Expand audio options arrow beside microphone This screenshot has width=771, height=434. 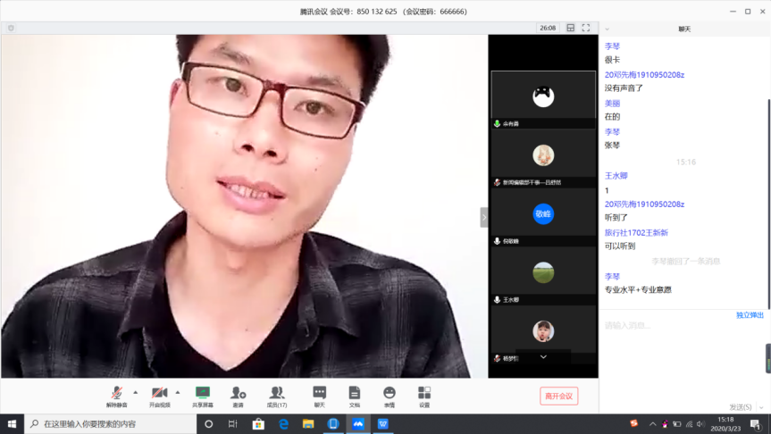tap(136, 392)
